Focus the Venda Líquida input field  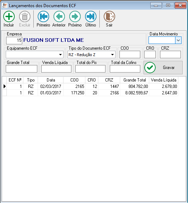(x=56, y=69)
